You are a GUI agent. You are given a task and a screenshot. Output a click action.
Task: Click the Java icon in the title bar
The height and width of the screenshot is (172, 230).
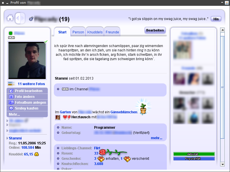pos(227,3)
